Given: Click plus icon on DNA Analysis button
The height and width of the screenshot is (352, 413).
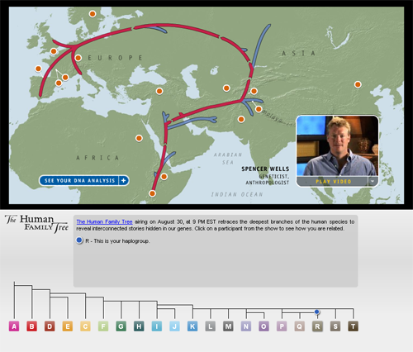Looking at the screenshot, I should pyautogui.click(x=124, y=181).
